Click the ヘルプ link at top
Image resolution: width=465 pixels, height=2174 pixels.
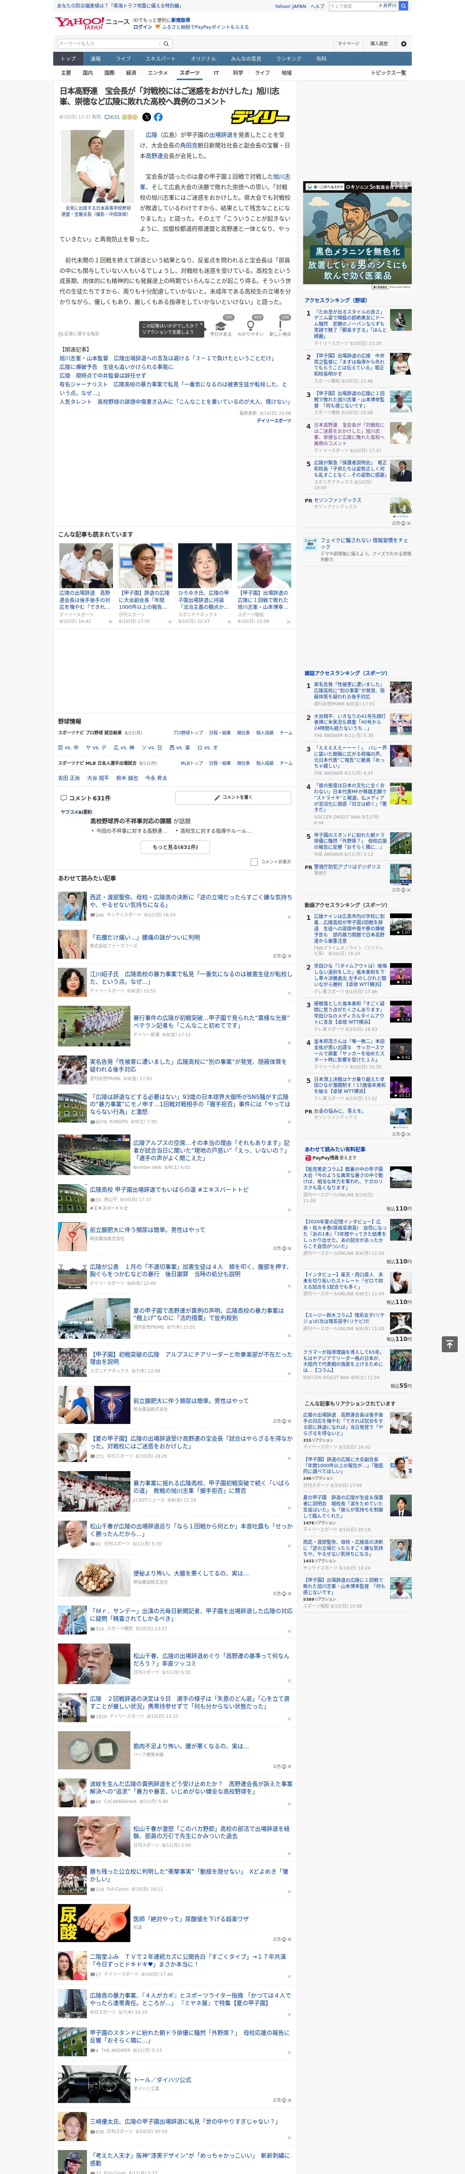coord(317,6)
